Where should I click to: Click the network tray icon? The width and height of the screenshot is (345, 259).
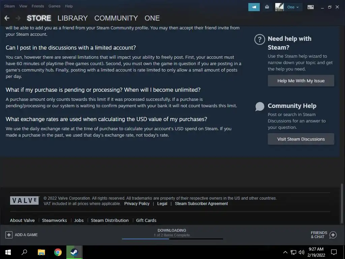coord(293,252)
